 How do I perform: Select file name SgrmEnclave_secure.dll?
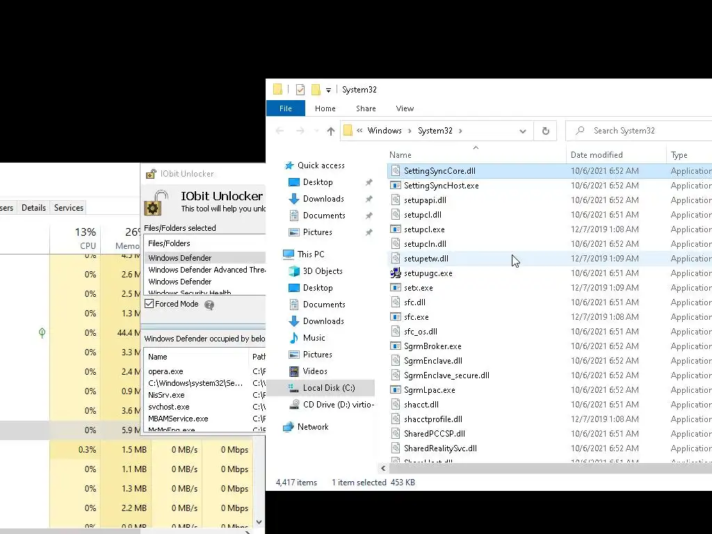pyautogui.click(x=446, y=375)
